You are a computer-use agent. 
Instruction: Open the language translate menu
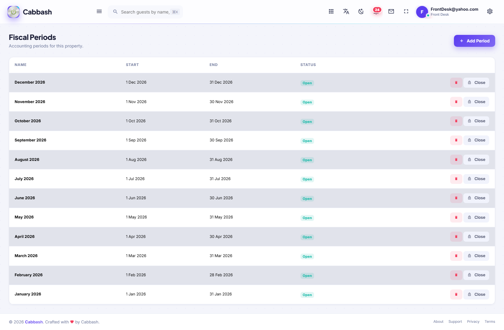coord(346,12)
